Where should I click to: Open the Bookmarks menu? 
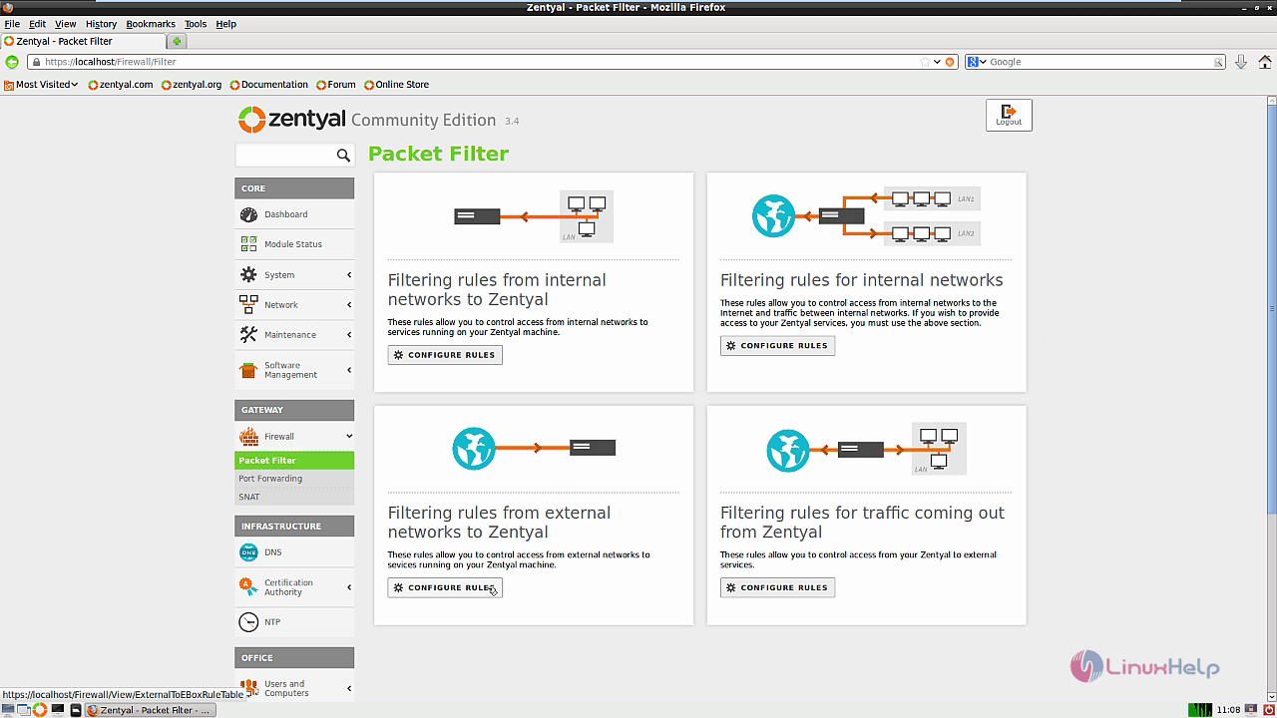151,24
